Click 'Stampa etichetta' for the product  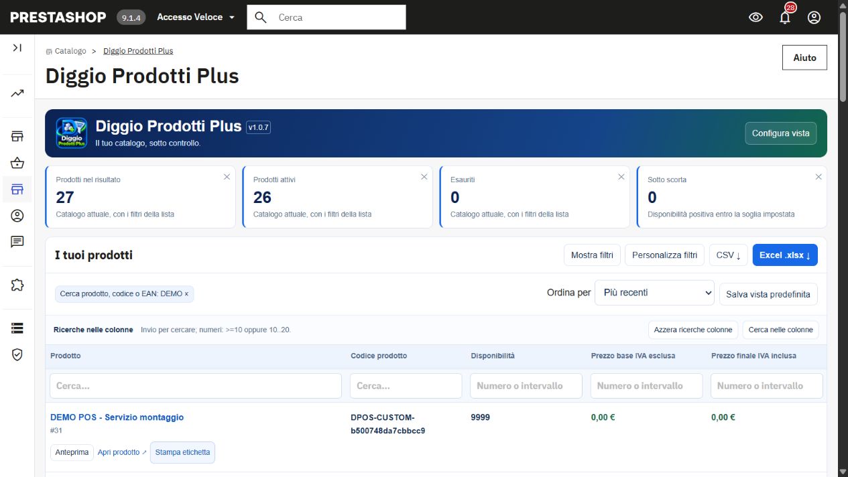coord(182,452)
